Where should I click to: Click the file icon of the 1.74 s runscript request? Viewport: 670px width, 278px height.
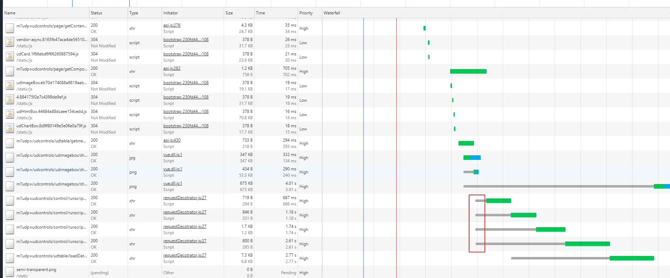[10, 229]
